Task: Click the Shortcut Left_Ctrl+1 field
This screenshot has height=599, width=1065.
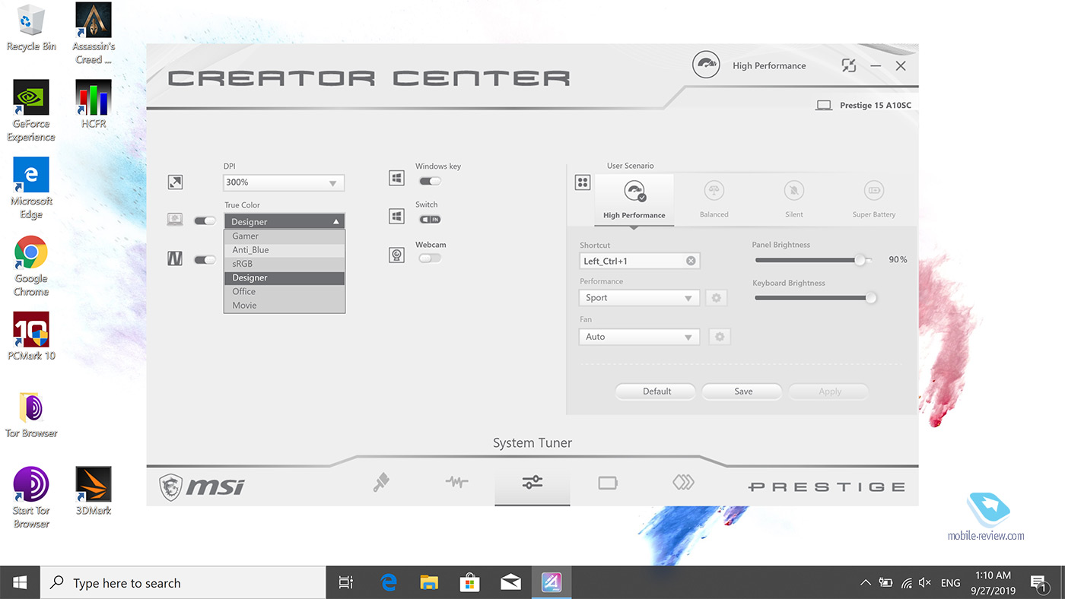Action: coord(639,261)
